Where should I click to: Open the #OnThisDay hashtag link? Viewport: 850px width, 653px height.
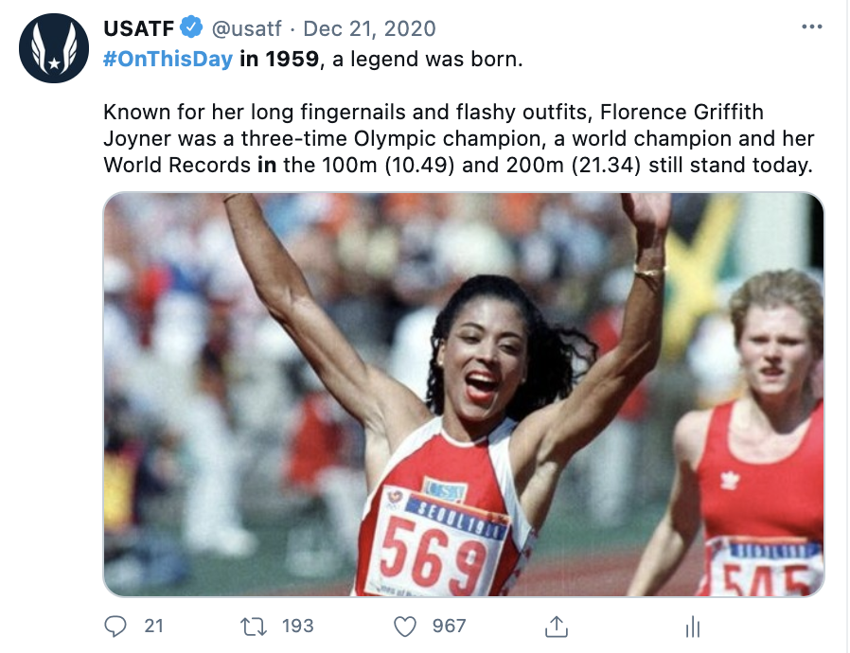click(167, 61)
